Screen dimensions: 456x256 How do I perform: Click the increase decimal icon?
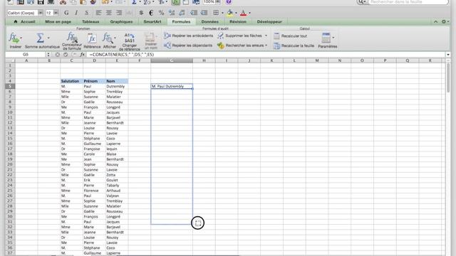coord(172,13)
